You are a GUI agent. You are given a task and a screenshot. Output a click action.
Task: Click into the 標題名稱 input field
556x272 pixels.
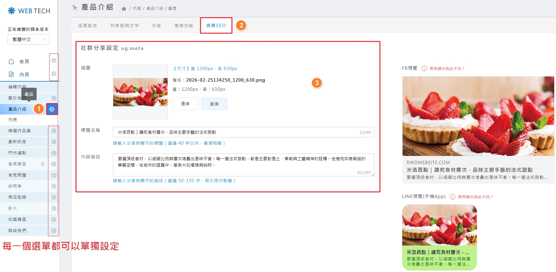[x=235, y=132]
